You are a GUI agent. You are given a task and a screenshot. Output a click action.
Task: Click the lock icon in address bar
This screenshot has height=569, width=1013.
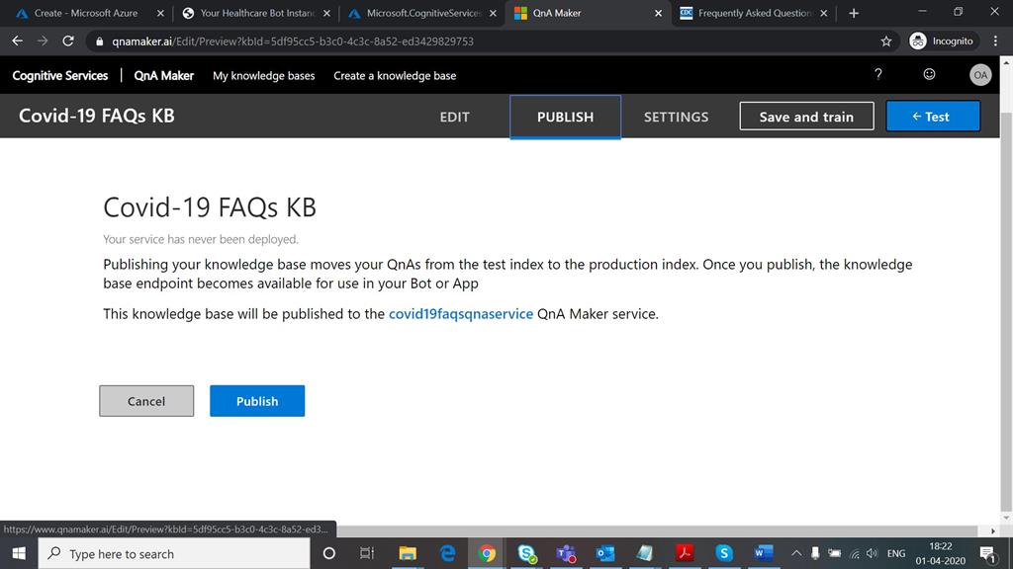(x=99, y=42)
